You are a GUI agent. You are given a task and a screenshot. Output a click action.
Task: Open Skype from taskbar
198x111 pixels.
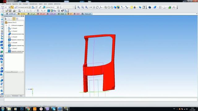54,109
